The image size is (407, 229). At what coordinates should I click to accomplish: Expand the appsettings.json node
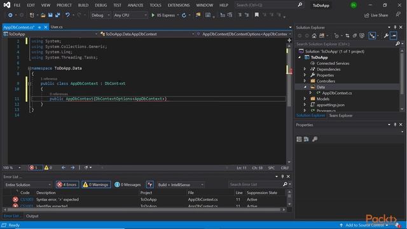[305, 104]
